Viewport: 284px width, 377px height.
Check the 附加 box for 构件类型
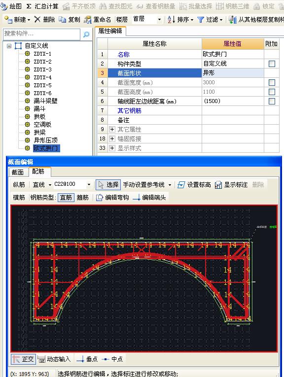click(272, 64)
